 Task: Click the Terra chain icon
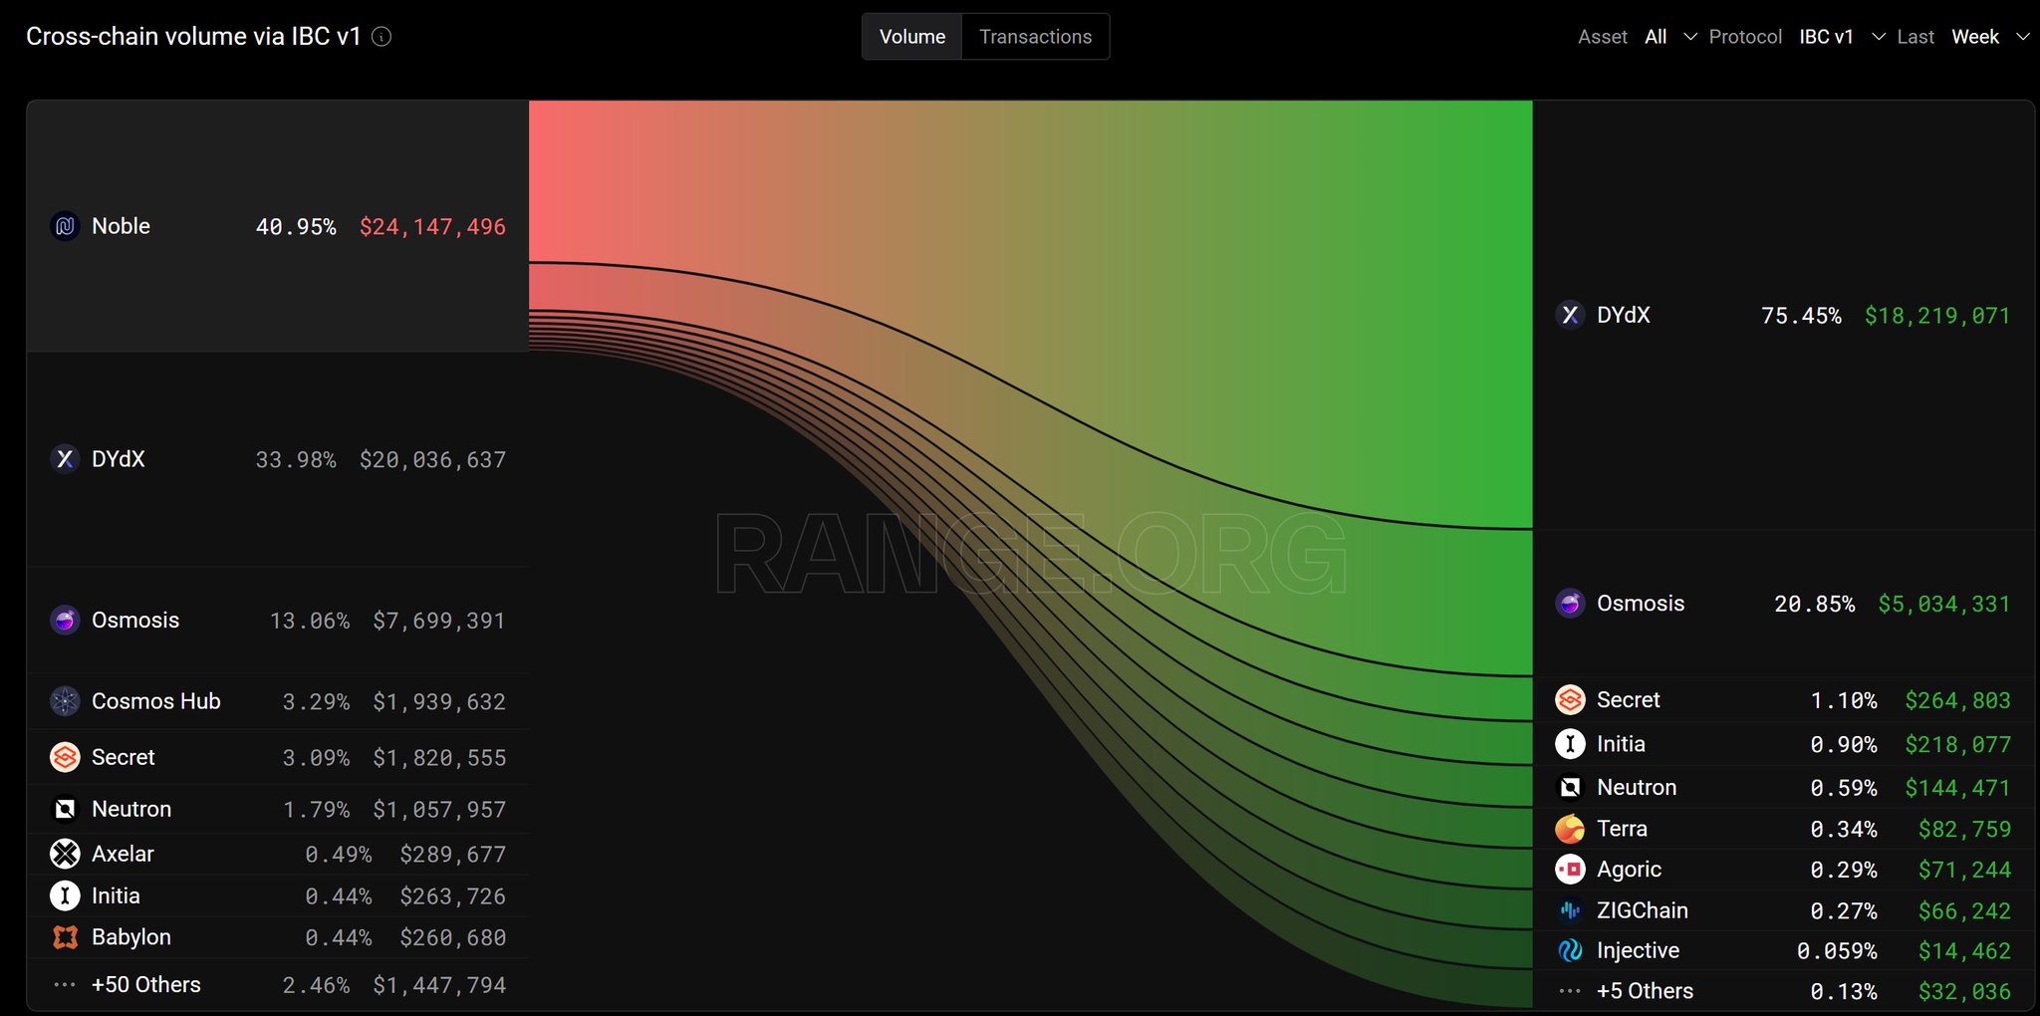(1570, 829)
